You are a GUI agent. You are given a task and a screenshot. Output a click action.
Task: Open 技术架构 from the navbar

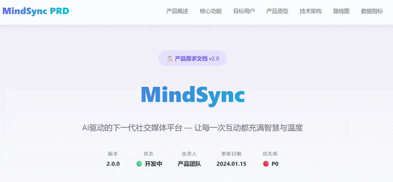click(x=310, y=11)
